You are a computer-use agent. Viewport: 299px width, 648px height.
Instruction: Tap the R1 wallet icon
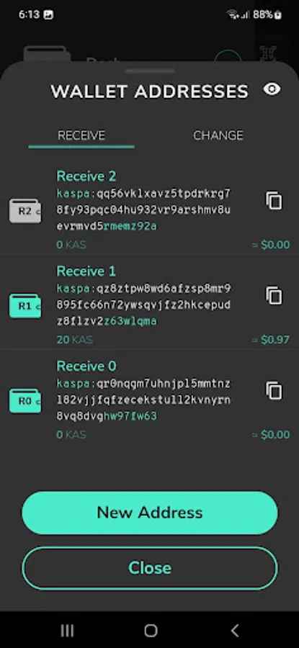(x=25, y=306)
